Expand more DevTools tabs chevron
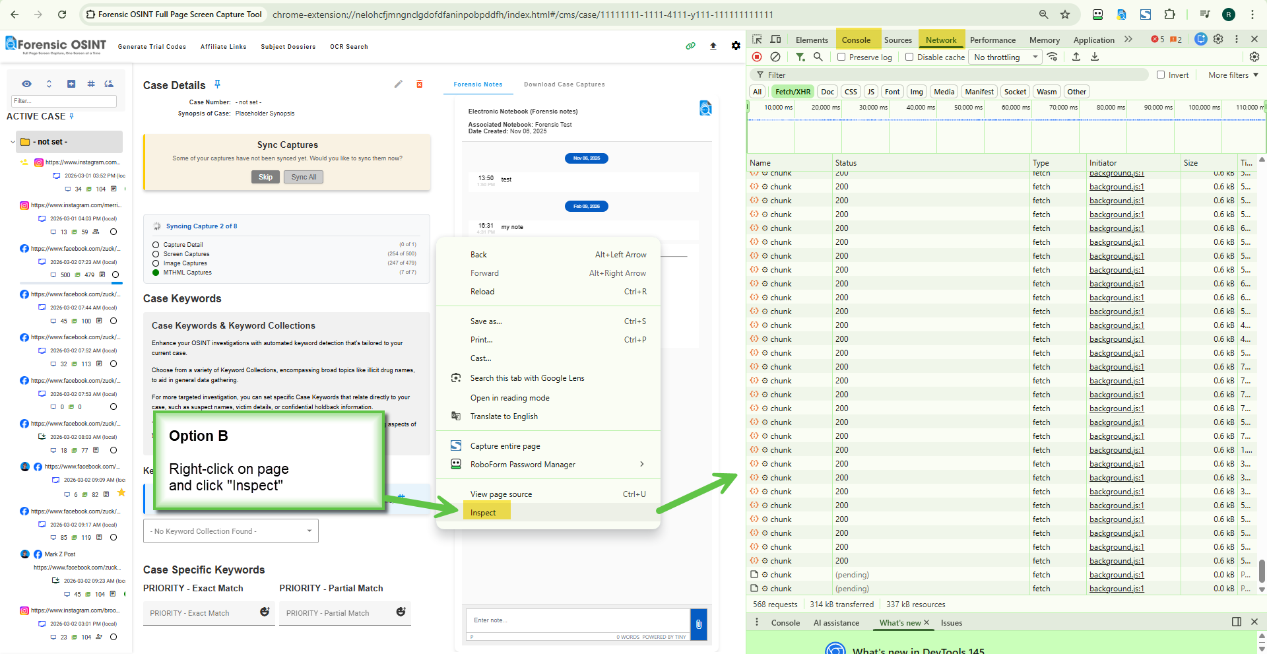 click(1128, 40)
